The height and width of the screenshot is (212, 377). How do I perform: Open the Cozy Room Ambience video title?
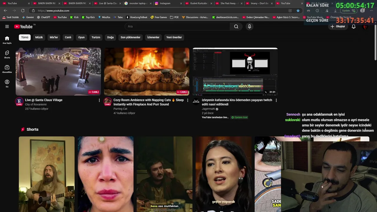tap(148, 102)
